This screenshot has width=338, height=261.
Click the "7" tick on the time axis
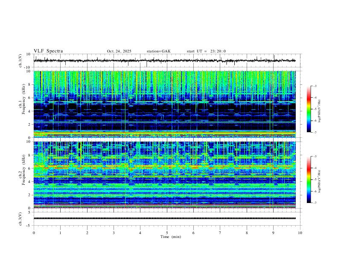tap(220, 233)
